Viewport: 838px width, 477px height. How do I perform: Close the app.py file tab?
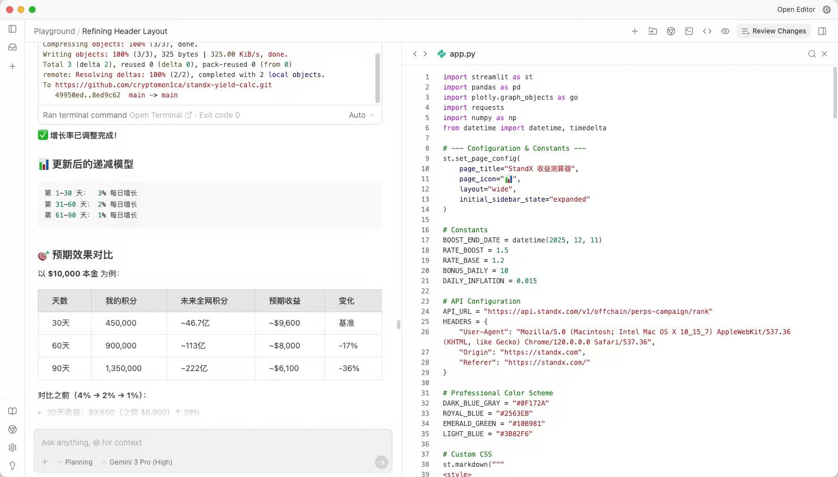point(824,54)
